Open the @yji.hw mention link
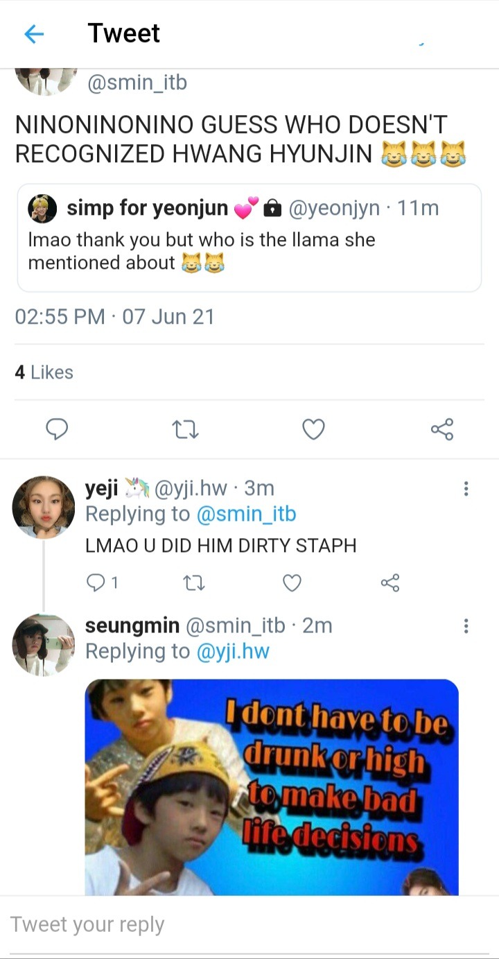The height and width of the screenshot is (959, 499). click(234, 652)
